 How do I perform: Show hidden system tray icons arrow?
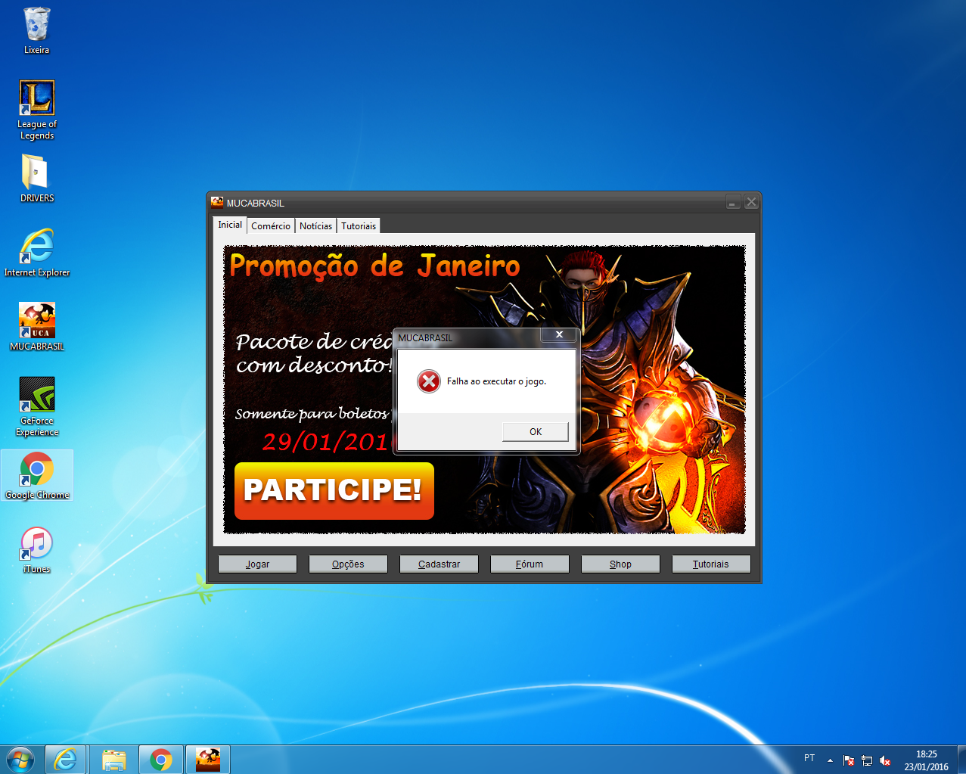pyautogui.click(x=830, y=760)
